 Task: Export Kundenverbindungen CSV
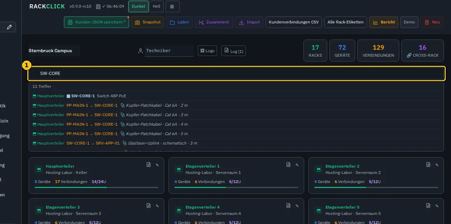coord(294,22)
